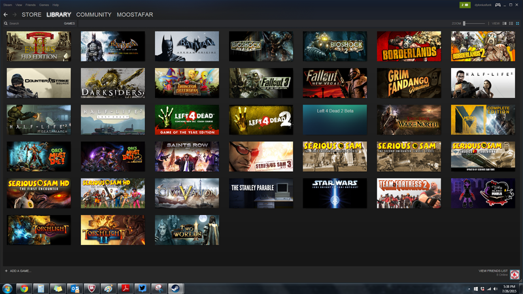The height and width of the screenshot is (294, 523).
Task: Open the Friends menu
Action: (x=30, y=5)
